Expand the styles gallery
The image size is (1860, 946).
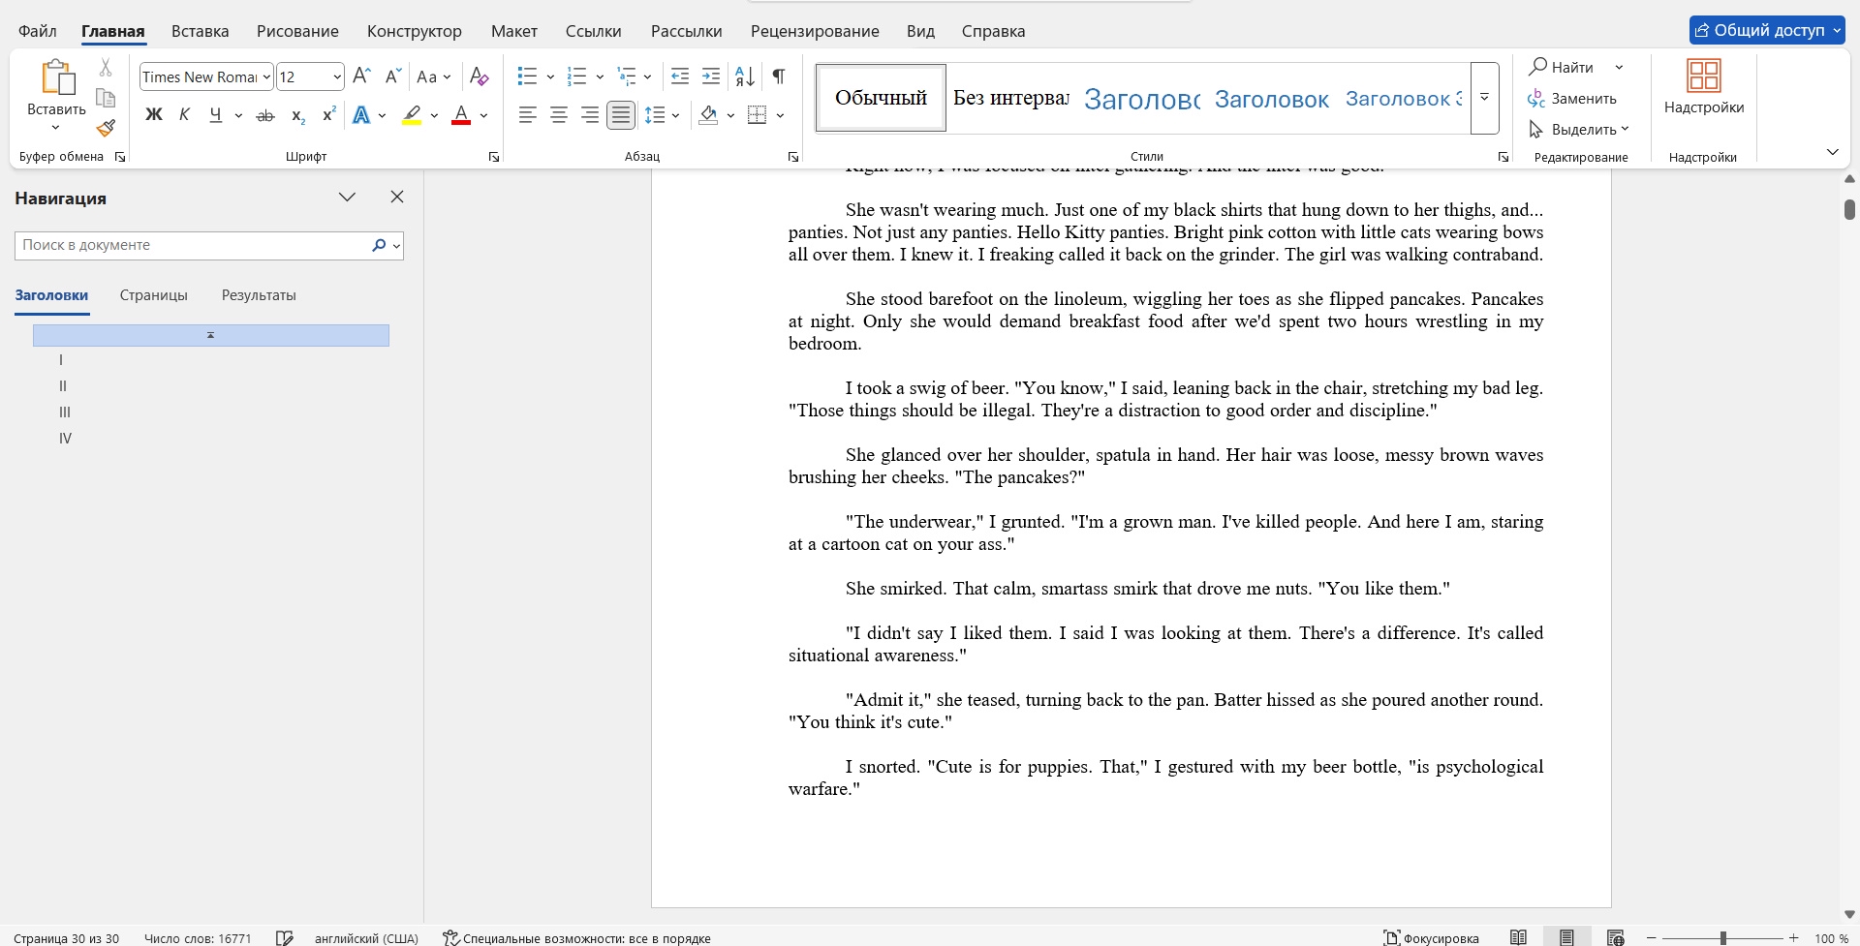coord(1484,98)
